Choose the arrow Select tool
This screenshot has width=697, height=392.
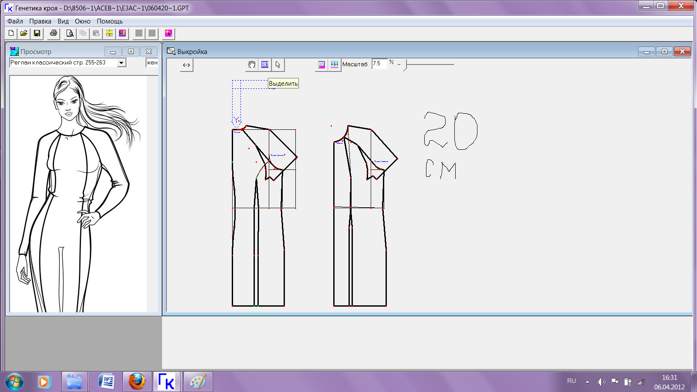tap(278, 64)
